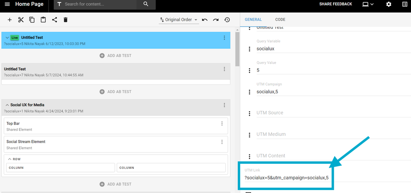411x193 pixels.
Task: Click the share icon in toolbar
Action: pos(55,20)
